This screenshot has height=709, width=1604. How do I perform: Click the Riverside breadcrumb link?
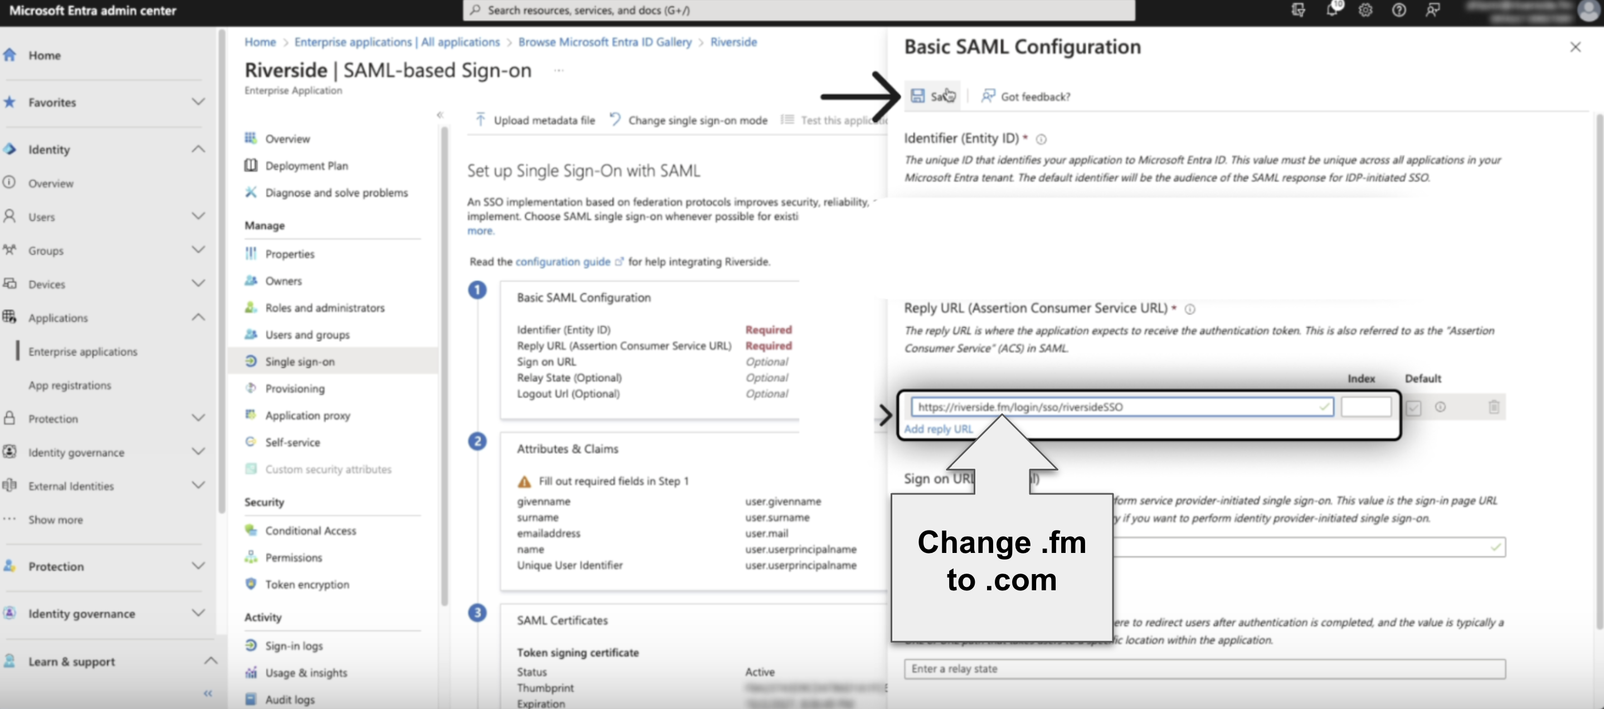click(733, 42)
